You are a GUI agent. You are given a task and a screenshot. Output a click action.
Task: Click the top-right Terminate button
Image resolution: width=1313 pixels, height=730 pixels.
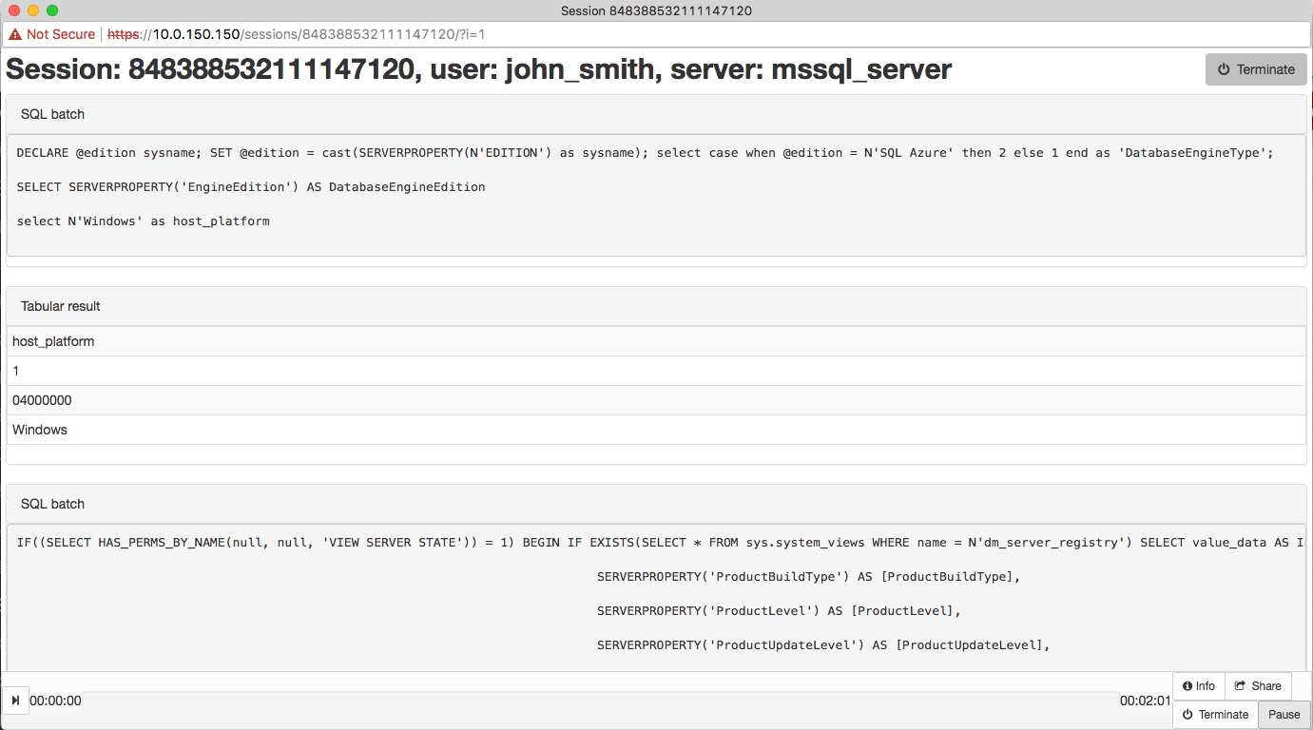click(x=1256, y=69)
